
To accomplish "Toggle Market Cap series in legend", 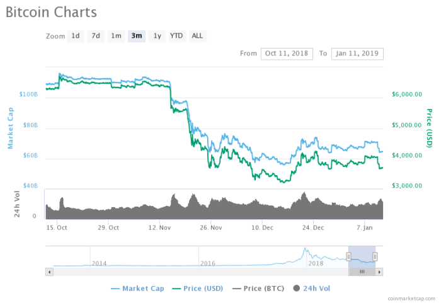I will click(137, 289).
